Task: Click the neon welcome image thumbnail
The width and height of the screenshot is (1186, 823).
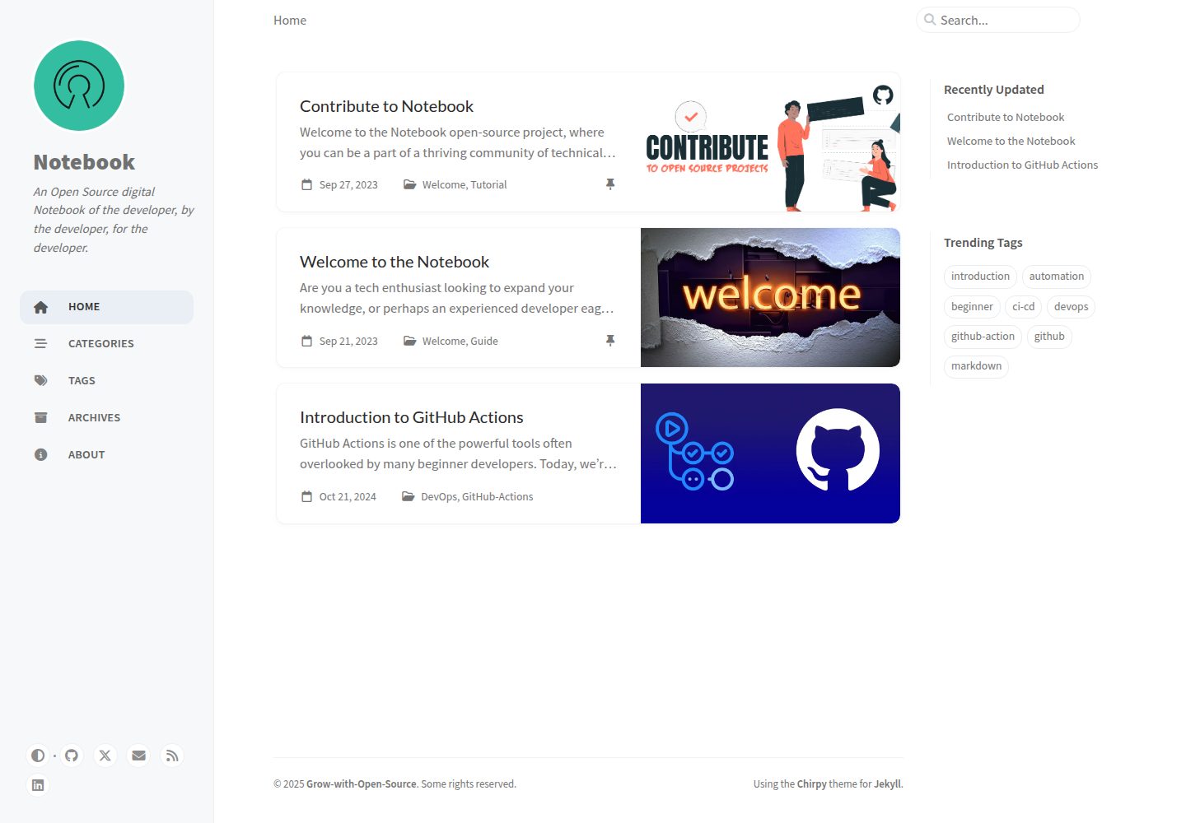Action: pos(770,297)
